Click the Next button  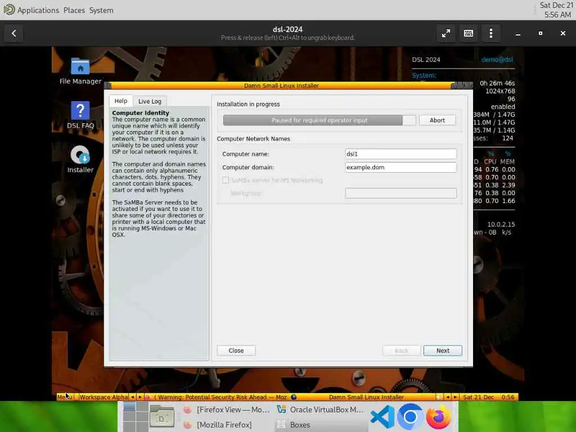pos(443,350)
